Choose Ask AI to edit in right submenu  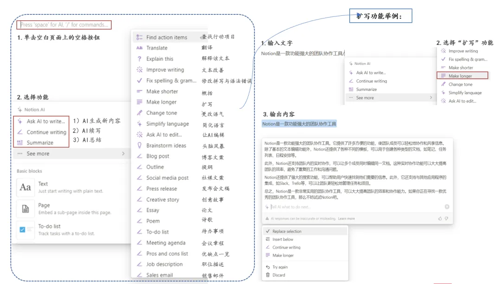click(463, 101)
